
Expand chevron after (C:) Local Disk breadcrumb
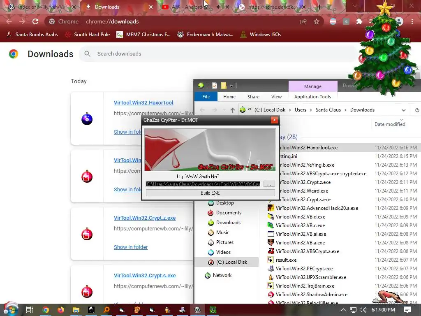point(290,110)
